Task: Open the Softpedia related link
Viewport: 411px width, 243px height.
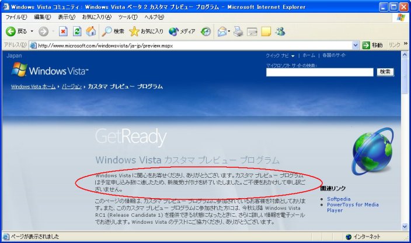Action: (x=339, y=199)
